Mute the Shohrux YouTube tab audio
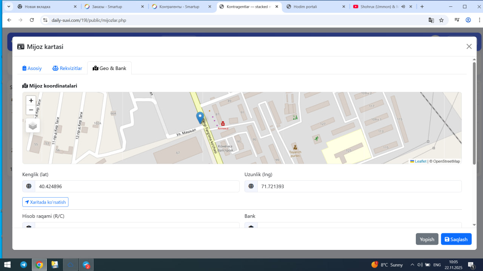This screenshot has width=483, height=271. 403,7
